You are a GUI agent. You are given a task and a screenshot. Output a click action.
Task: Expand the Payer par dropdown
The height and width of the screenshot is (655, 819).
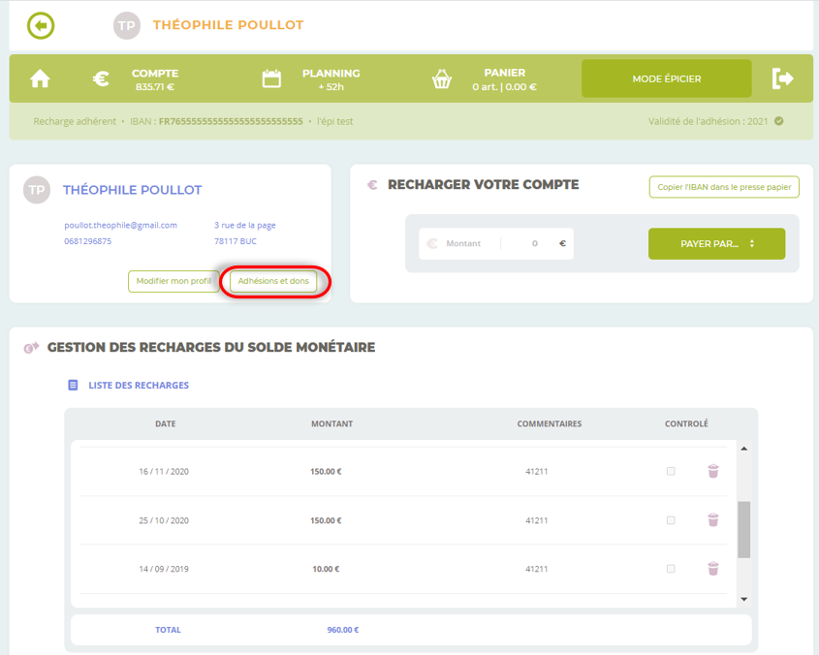click(716, 244)
